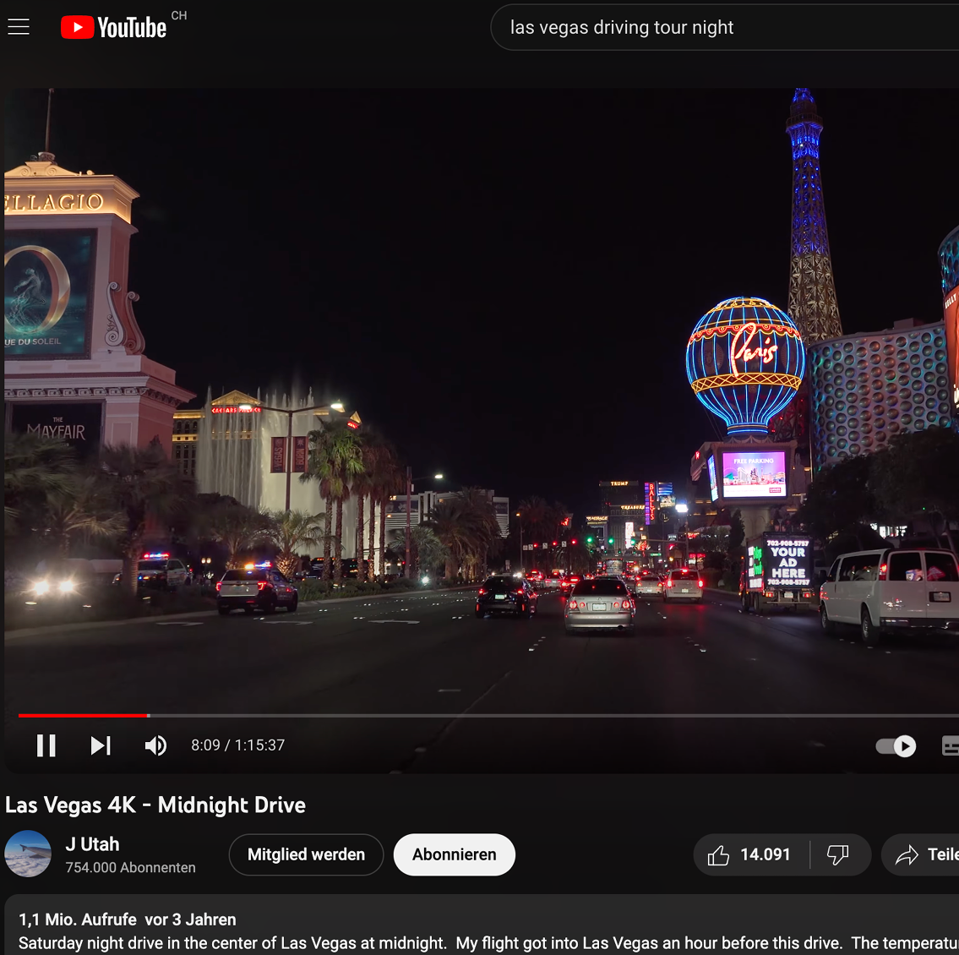959x955 pixels.
Task: Toggle the subtitles button
Action: tap(951, 745)
